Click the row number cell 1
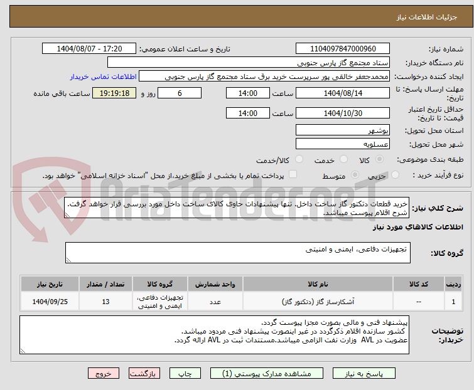Screen dimensions: 474x390 (453, 302)
